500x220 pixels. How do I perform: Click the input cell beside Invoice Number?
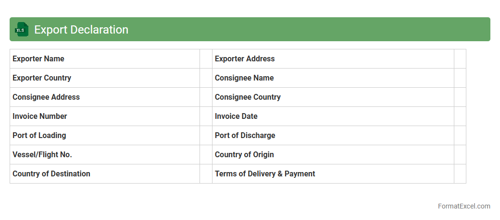pos(206,116)
